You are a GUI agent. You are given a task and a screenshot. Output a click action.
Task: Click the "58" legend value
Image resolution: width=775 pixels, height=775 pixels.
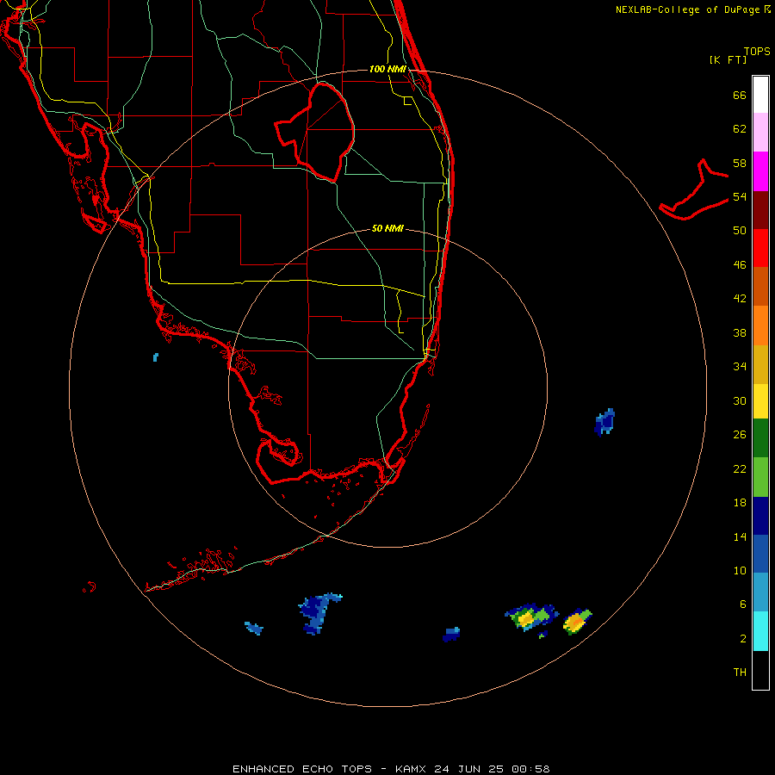(740, 163)
